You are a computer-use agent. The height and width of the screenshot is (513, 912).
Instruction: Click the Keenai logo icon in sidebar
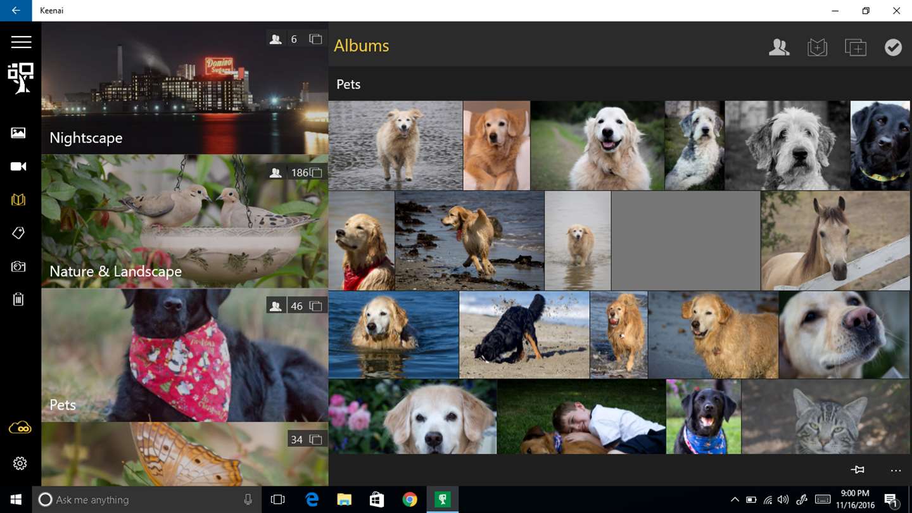point(20,78)
